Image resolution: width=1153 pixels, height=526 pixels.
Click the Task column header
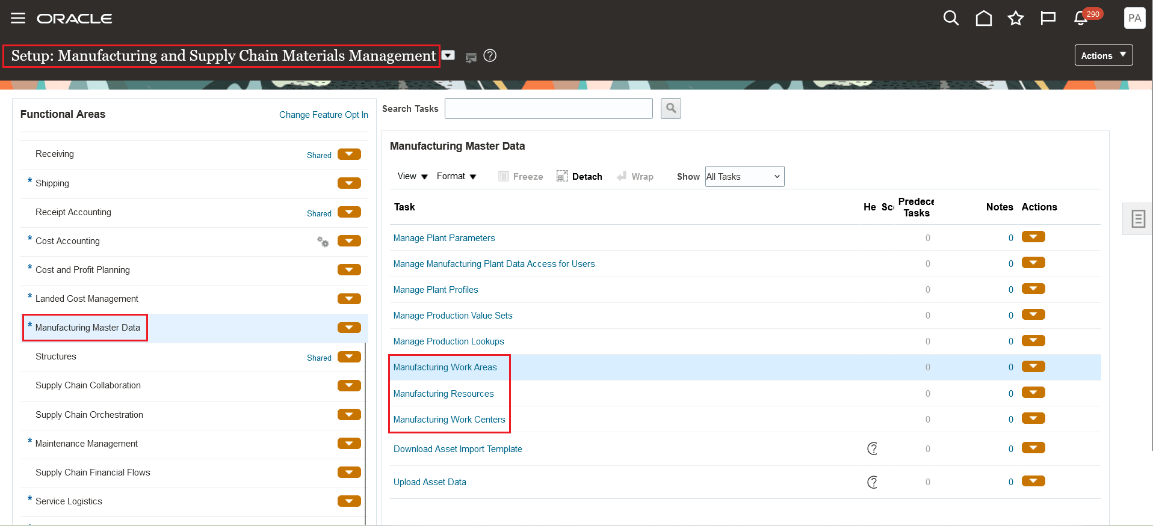[x=404, y=207]
